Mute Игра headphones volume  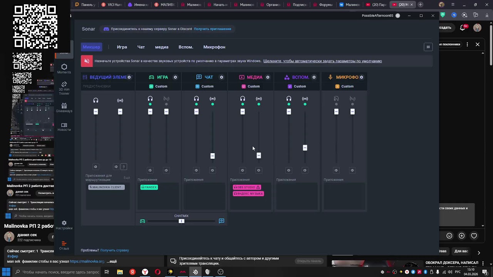pos(150,170)
